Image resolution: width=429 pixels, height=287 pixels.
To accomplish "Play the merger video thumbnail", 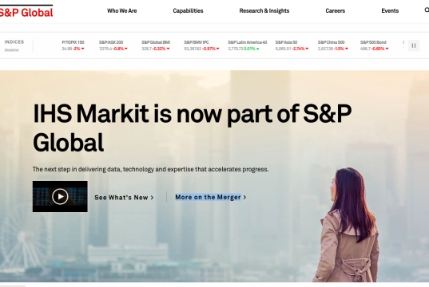I will coord(60,196).
